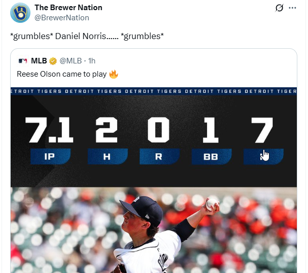Open the three-dot more options menu
The height and width of the screenshot is (273, 308).
292,8
